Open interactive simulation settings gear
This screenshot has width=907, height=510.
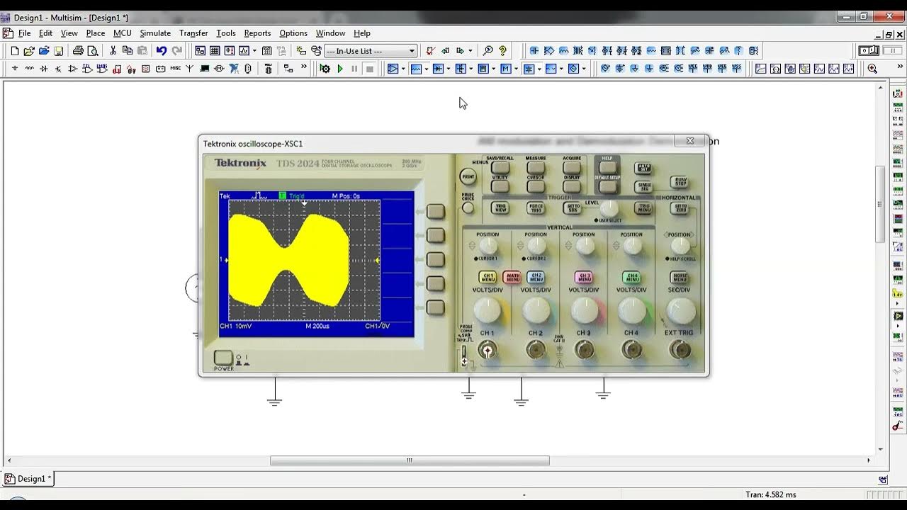click(325, 69)
